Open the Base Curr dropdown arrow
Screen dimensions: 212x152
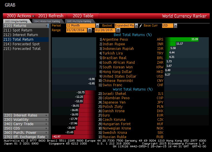(175, 26)
